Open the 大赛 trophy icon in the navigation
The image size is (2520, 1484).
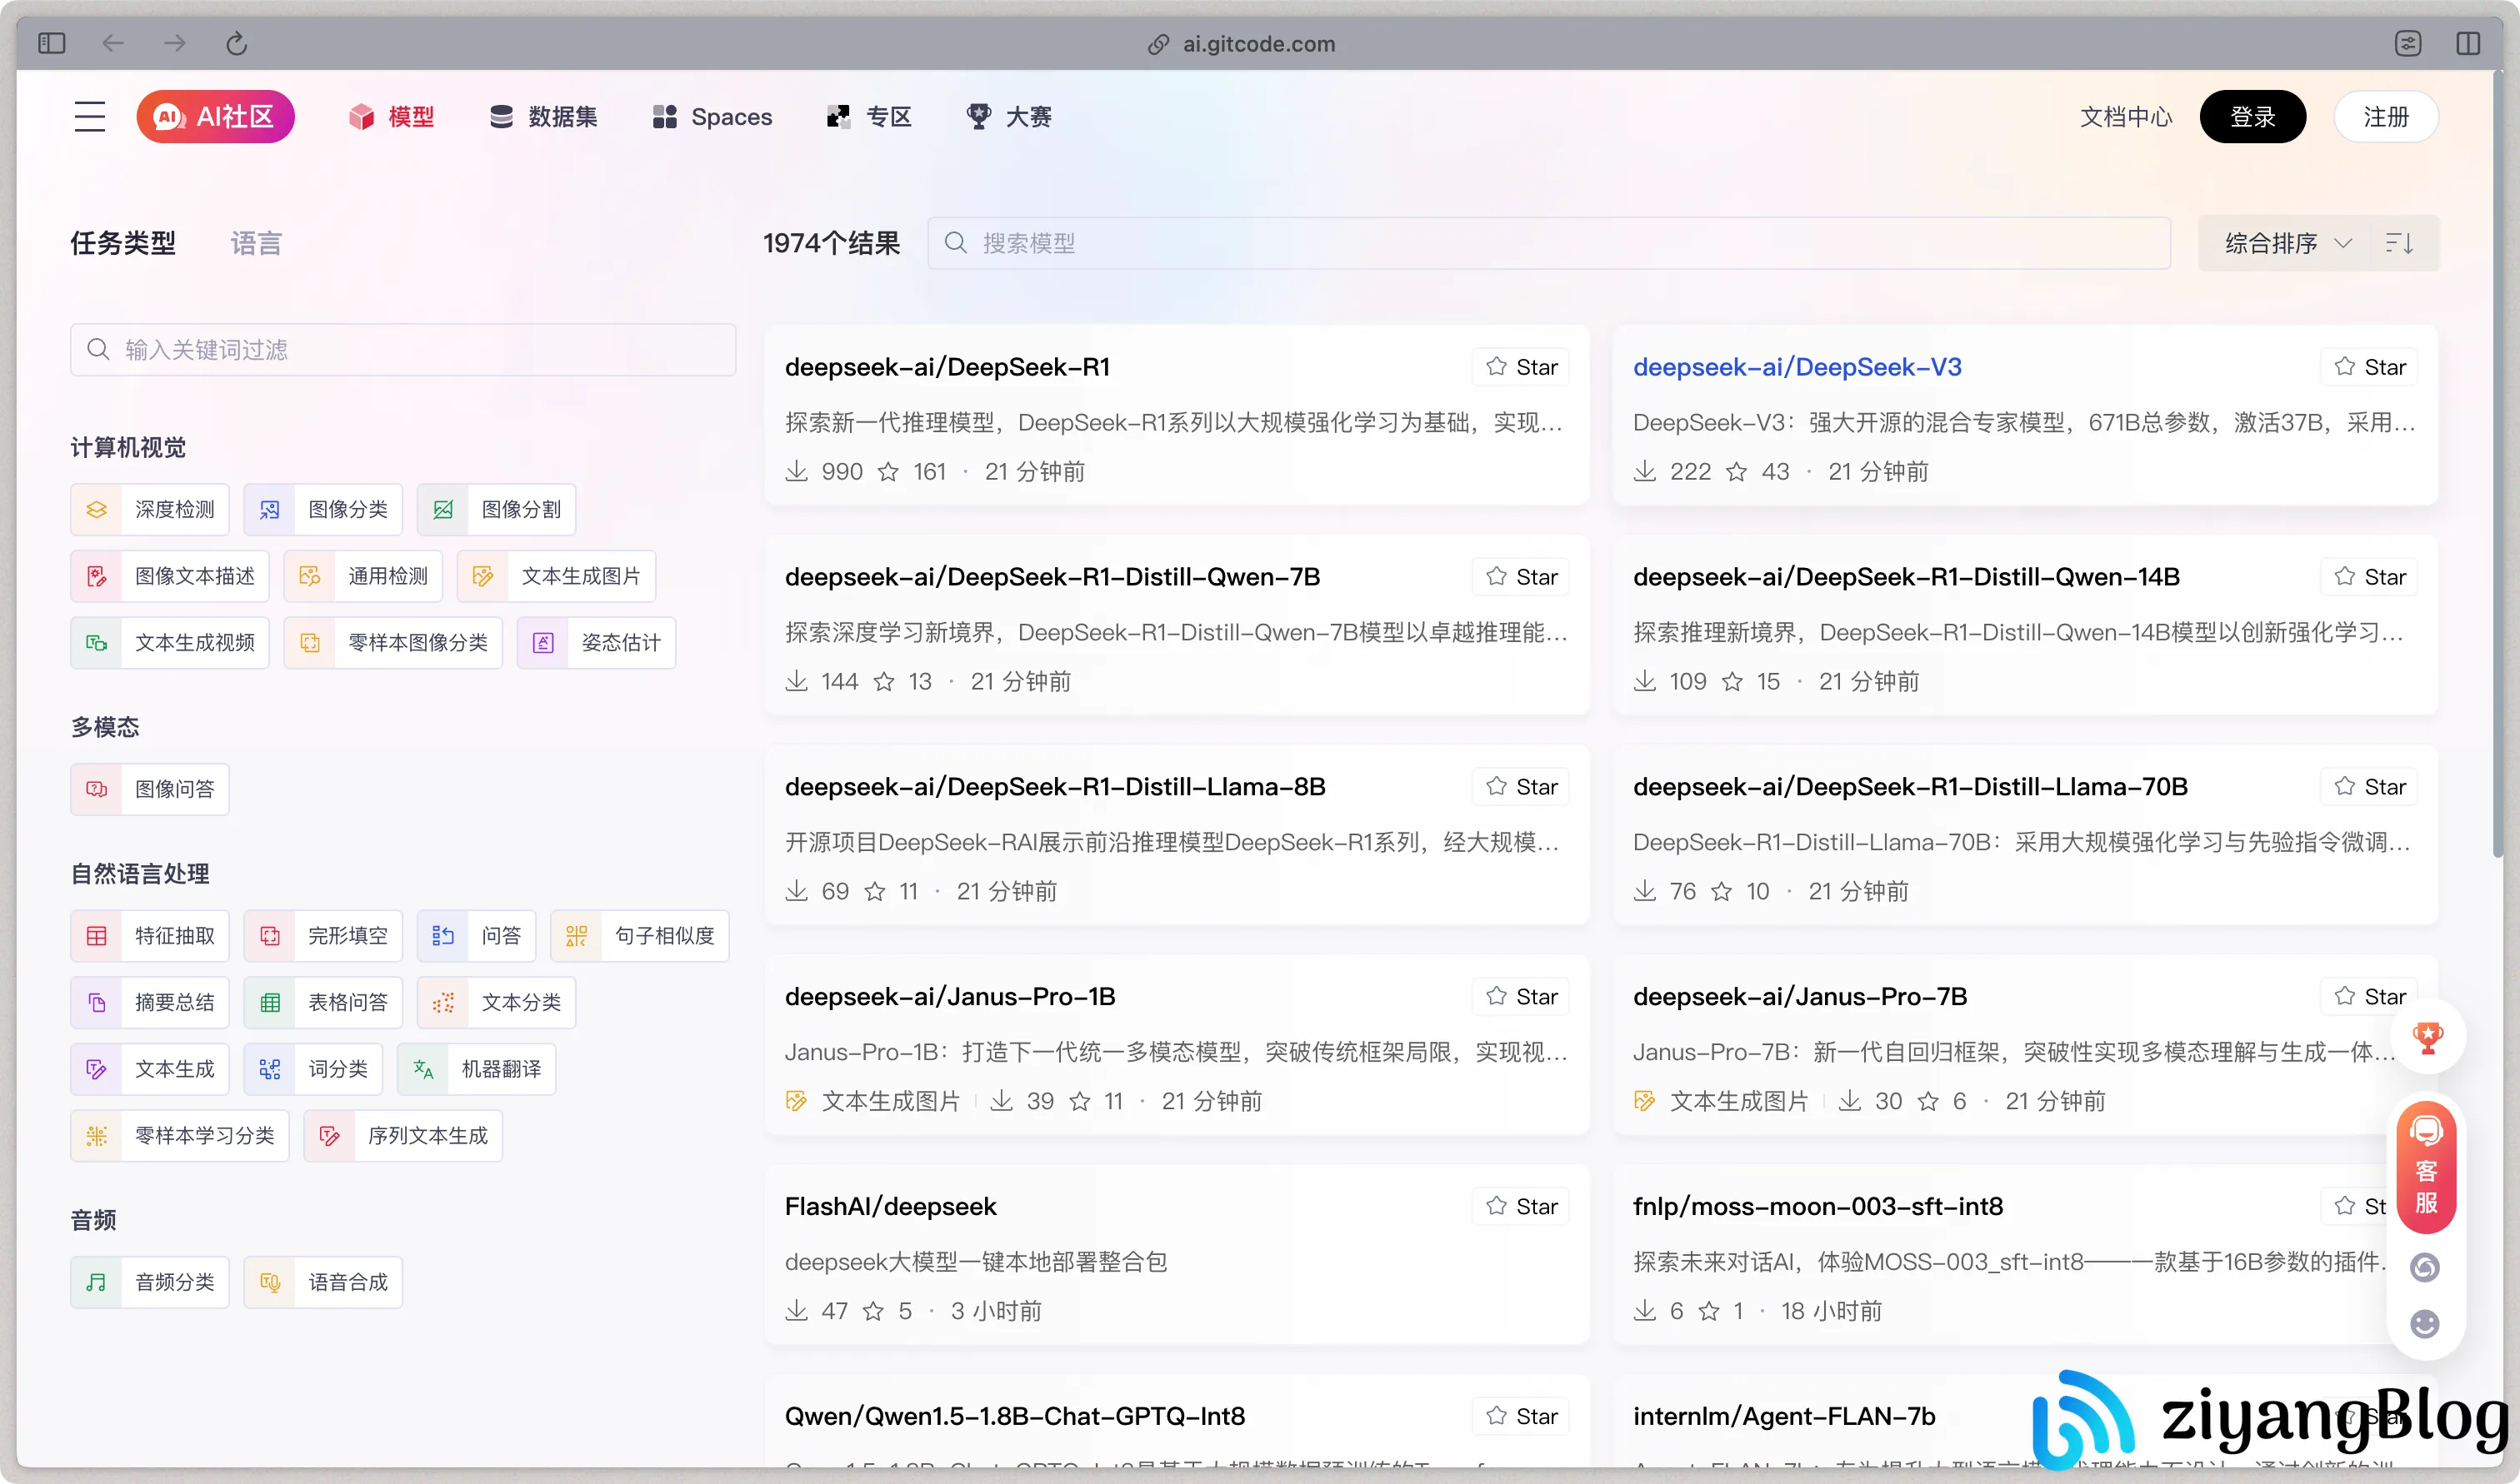(978, 116)
